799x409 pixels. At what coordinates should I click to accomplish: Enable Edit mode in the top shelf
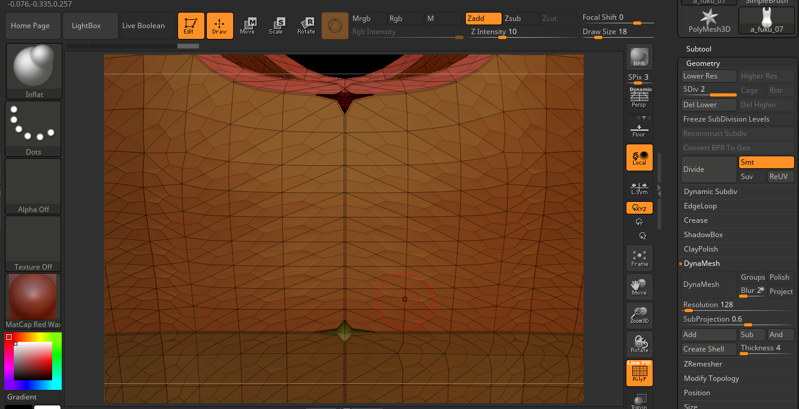191,26
